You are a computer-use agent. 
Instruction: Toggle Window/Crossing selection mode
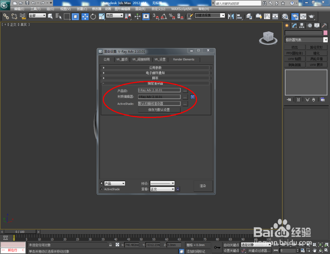pos(75,16)
